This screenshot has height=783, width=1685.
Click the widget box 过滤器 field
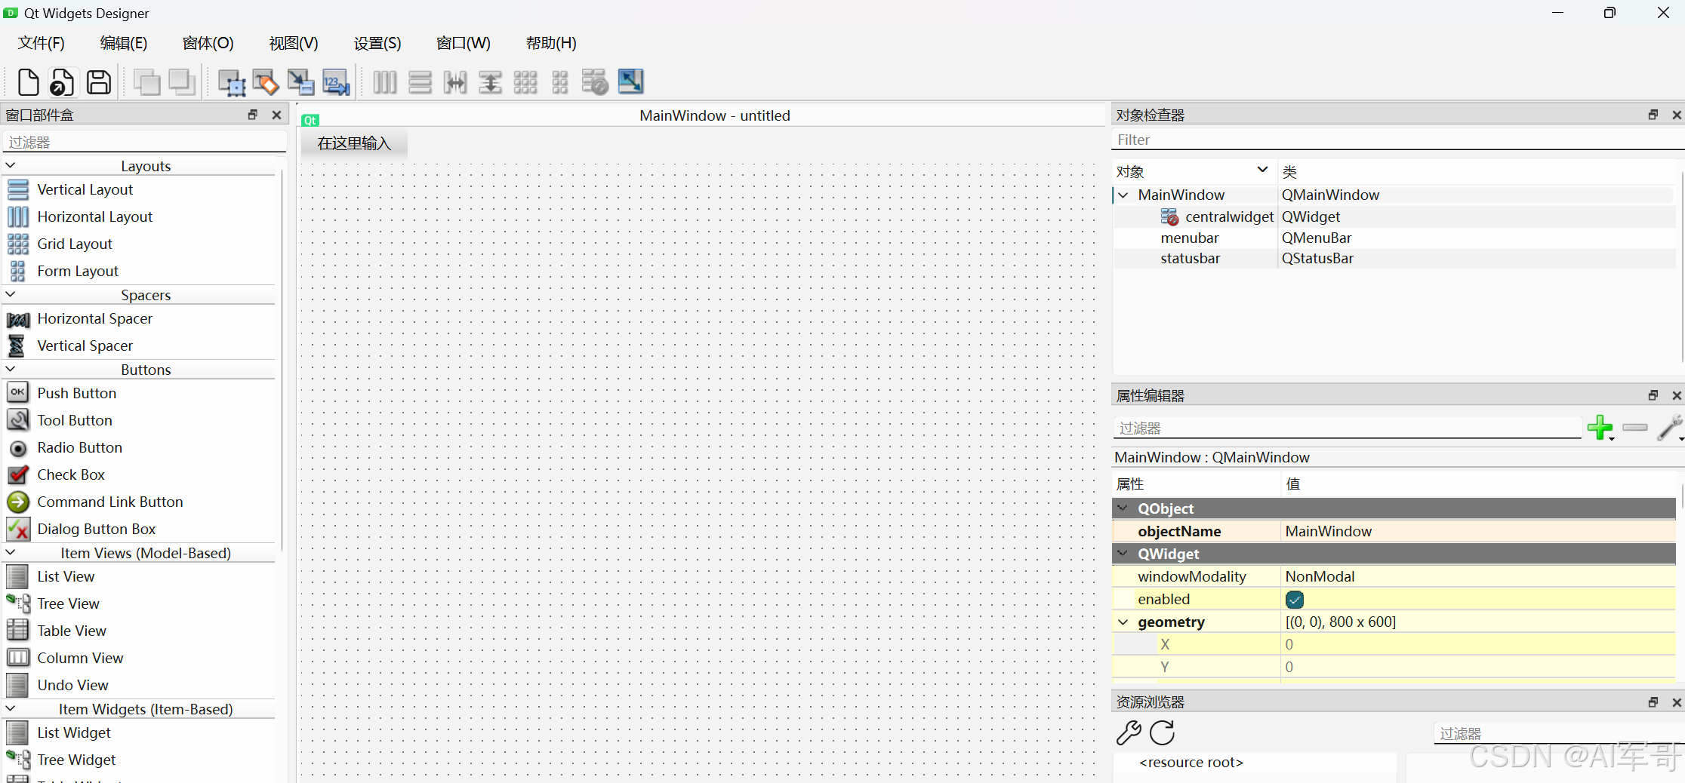[145, 142]
